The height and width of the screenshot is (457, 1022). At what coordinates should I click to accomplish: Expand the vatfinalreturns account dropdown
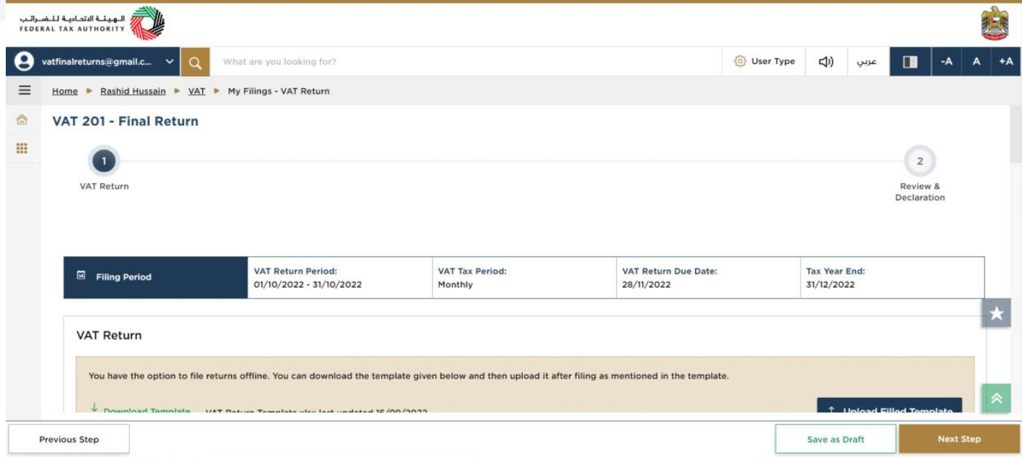(170, 61)
